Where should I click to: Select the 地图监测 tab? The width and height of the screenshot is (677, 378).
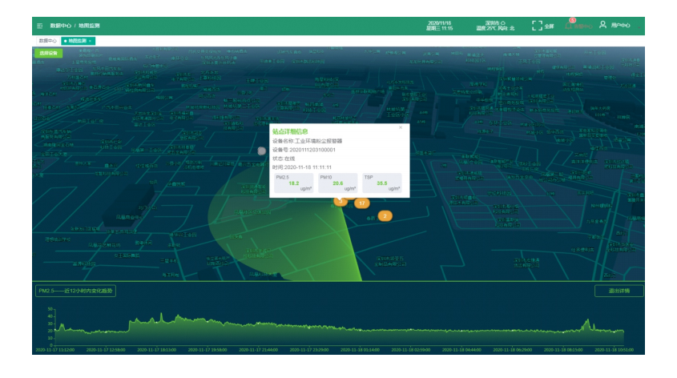pos(77,40)
